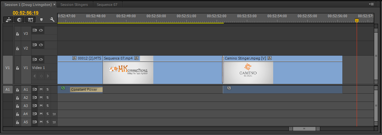The height and width of the screenshot is (135, 382).
Task: Hide track V1 using eye icon
Action: tap(41, 59)
